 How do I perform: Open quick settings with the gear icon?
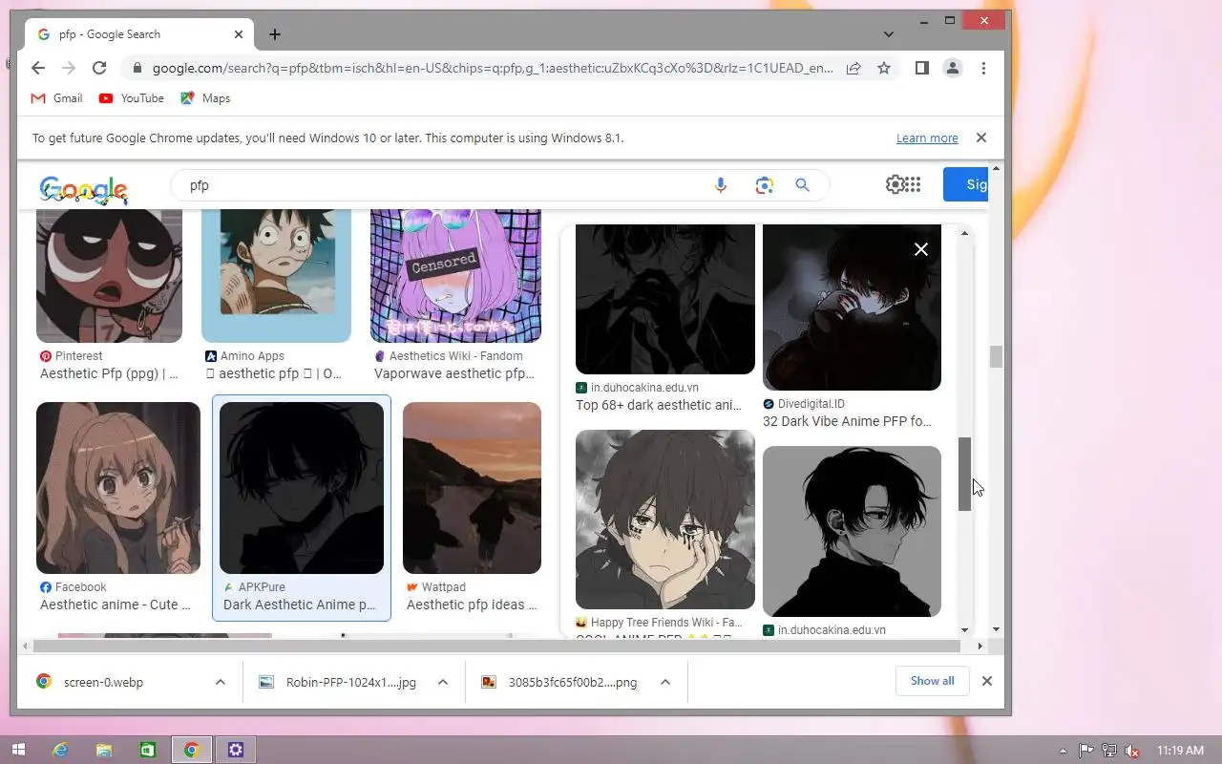pos(895,184)
